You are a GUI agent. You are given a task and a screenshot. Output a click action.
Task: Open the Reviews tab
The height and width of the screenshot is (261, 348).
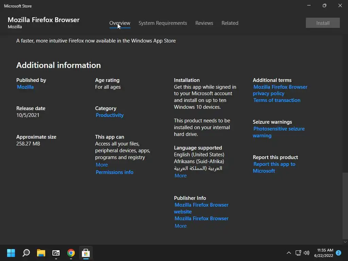(x=204, y=23)
